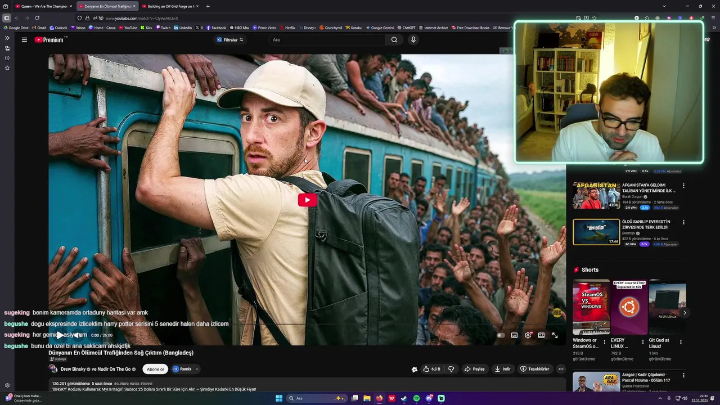Screen dimensions: 720x405
Task: Subscribe with the Abone ol button
Action: point(155,369)
